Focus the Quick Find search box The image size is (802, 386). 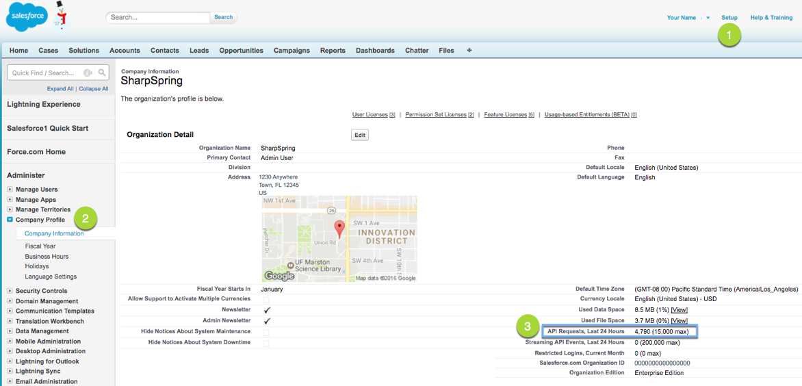(x=51, y=73)
